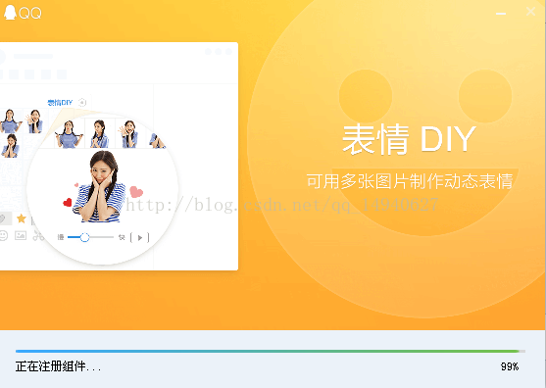This screenshot has height=388, width=546.
Task: Click the round icon beside the 表情DIY label
Action: (82, 102)
